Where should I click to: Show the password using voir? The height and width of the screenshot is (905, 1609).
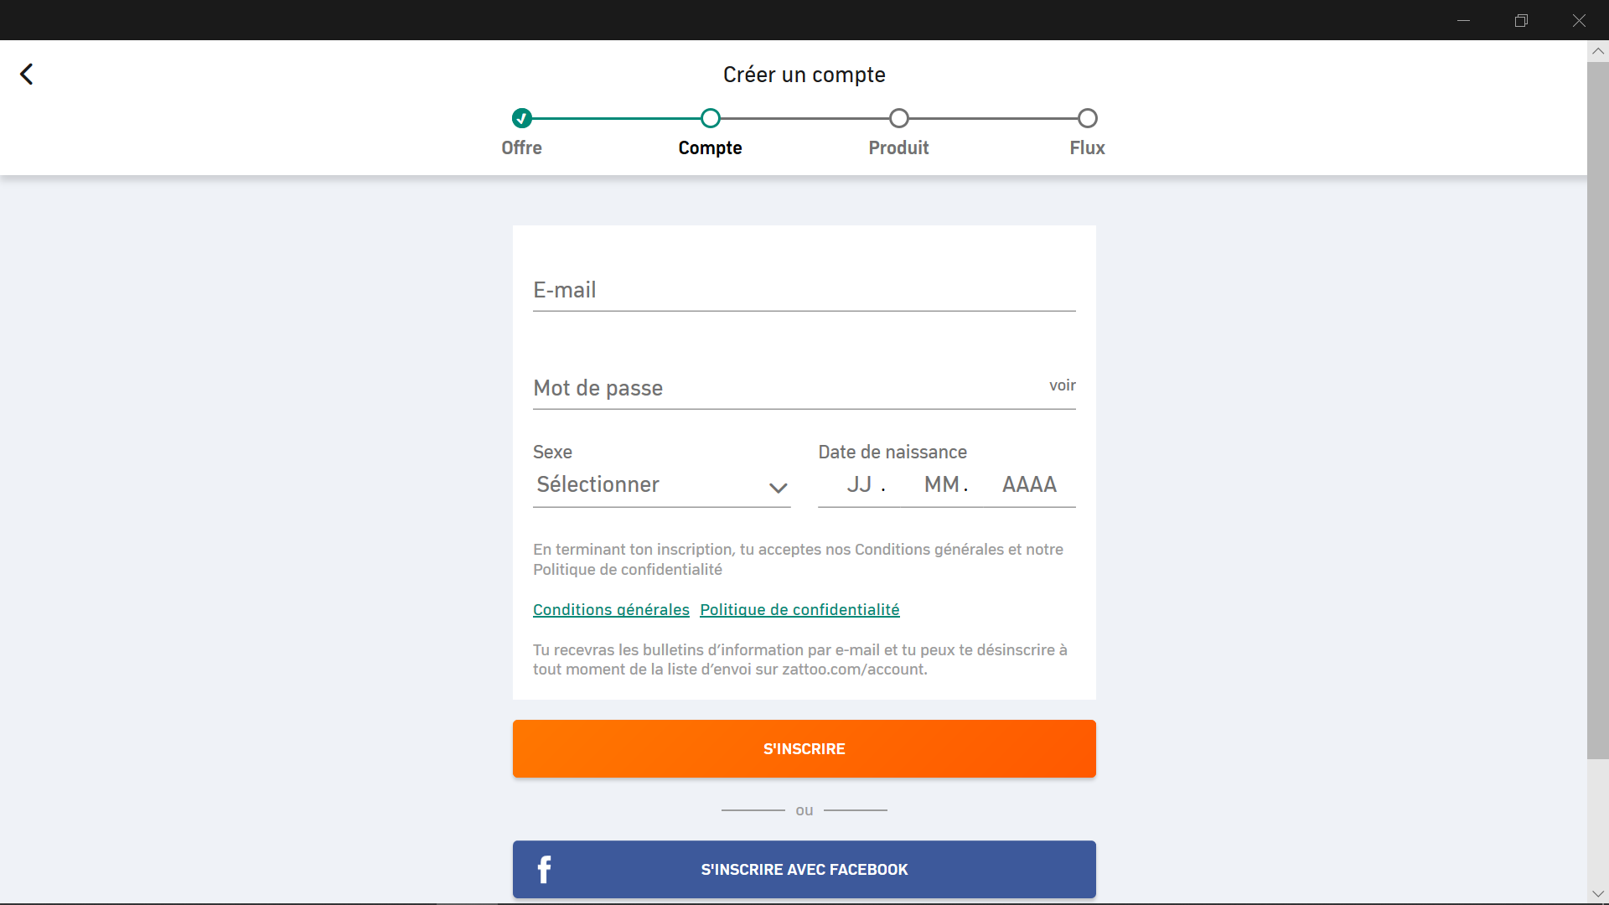tap(1062, 385)
